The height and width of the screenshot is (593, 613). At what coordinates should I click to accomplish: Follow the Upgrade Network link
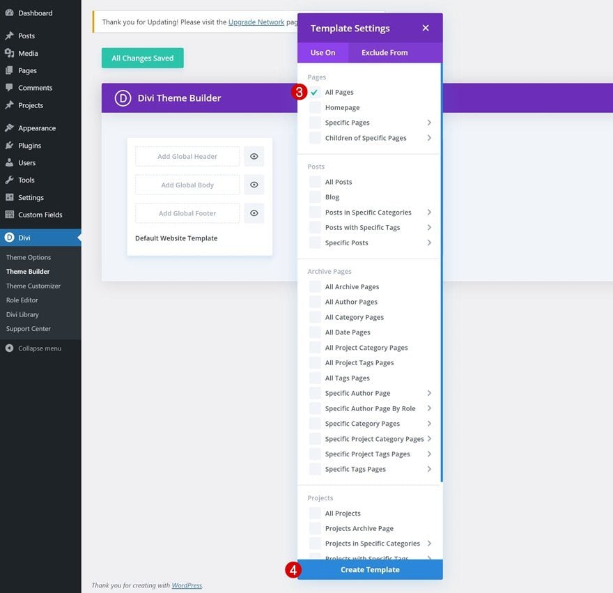coord(256,22)
